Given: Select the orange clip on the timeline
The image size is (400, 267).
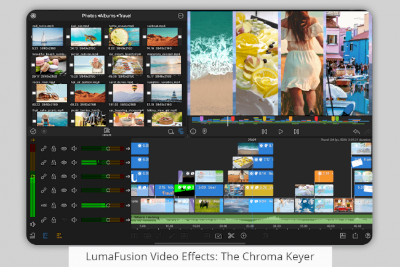Looking at the screenshot, I should coord(324,176).
